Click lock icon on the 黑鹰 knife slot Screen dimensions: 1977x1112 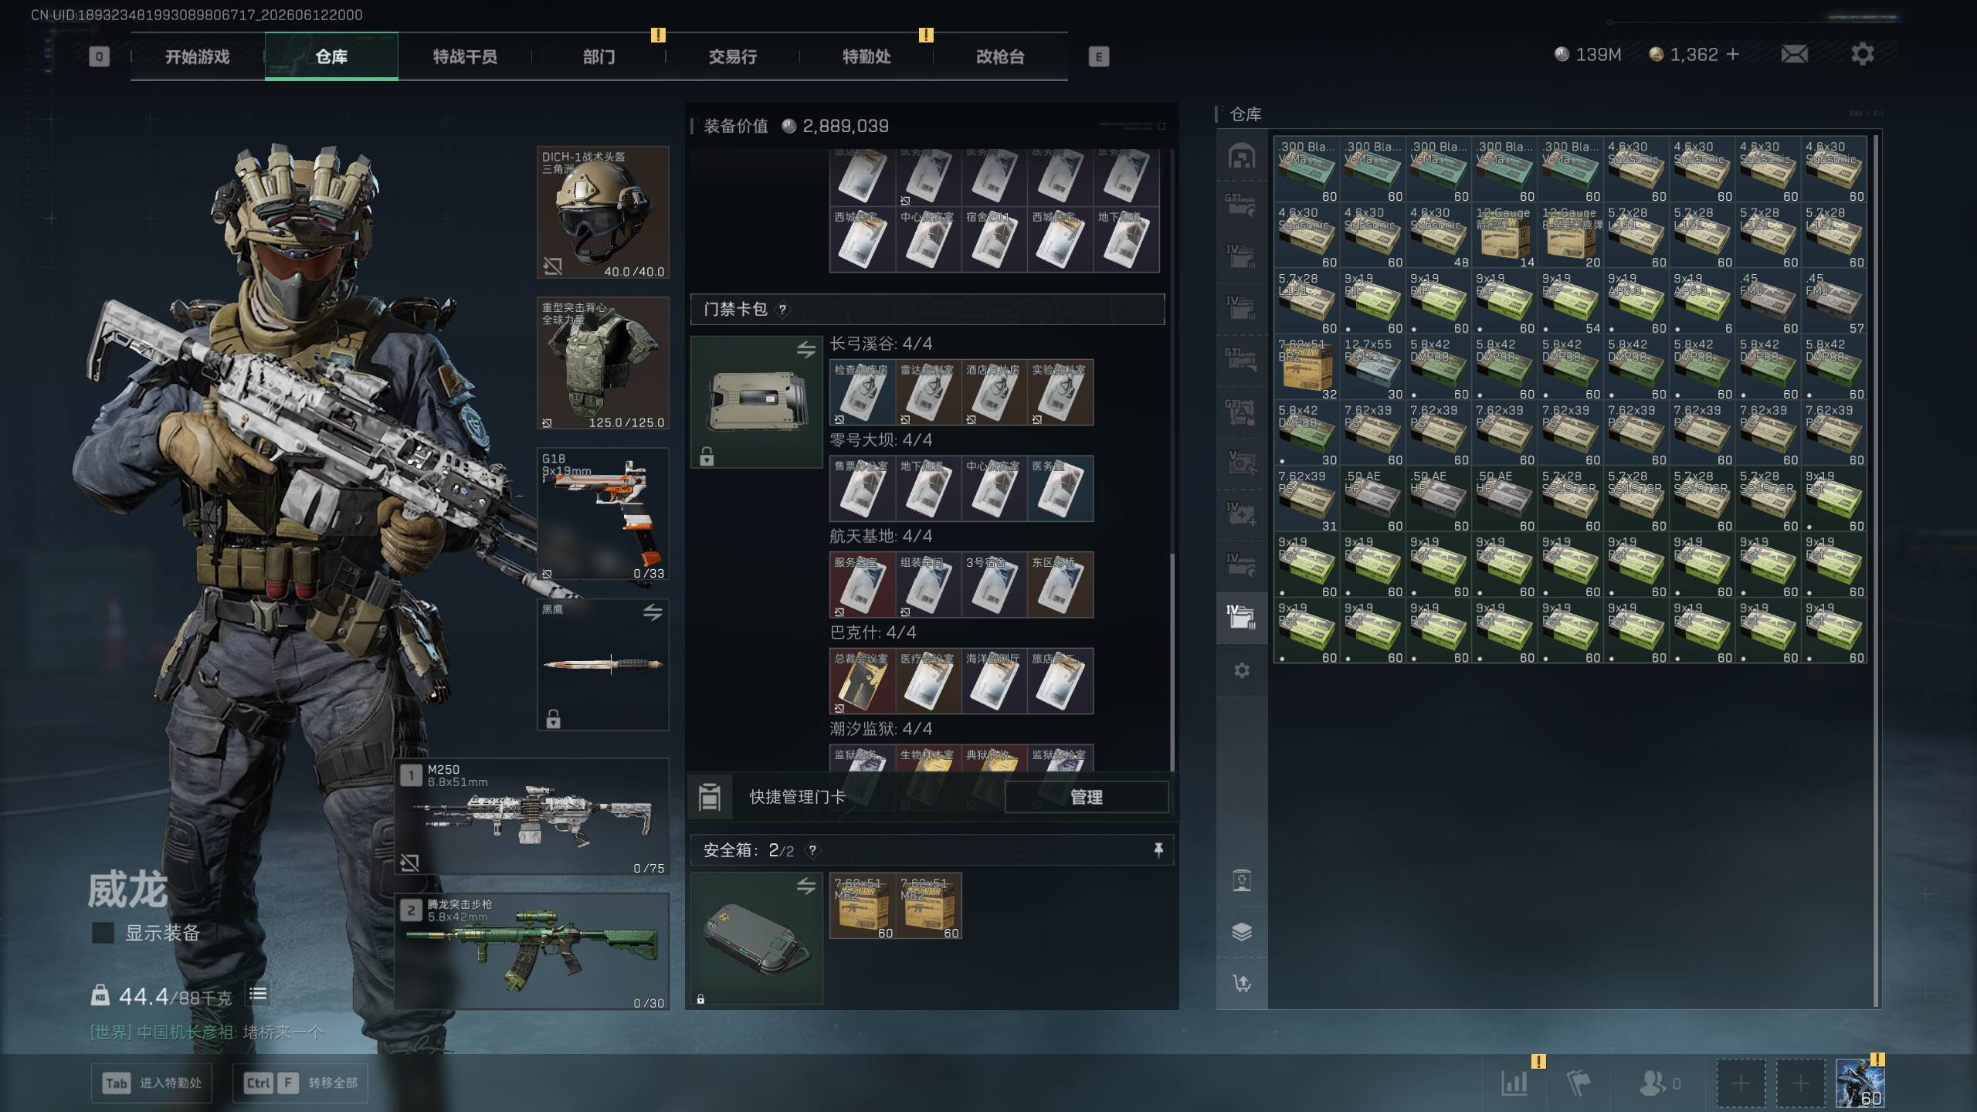click(x=553, y=719)
